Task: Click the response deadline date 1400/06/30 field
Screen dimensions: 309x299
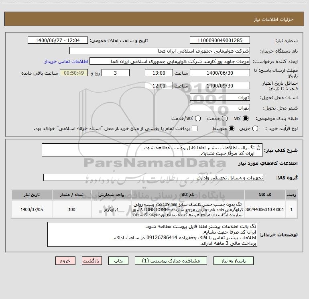Action: [220, 73]
